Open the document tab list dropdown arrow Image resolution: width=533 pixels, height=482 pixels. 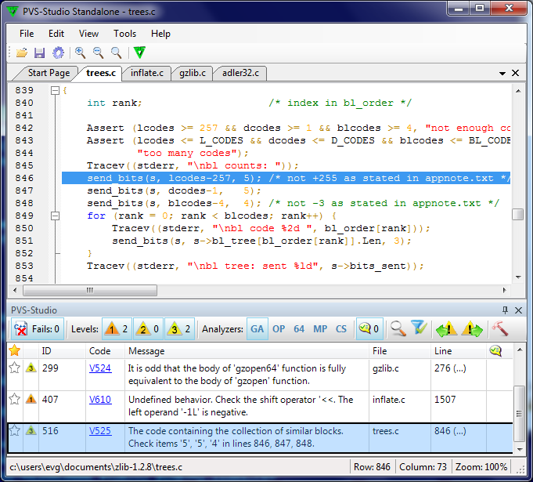pos(502,73)
